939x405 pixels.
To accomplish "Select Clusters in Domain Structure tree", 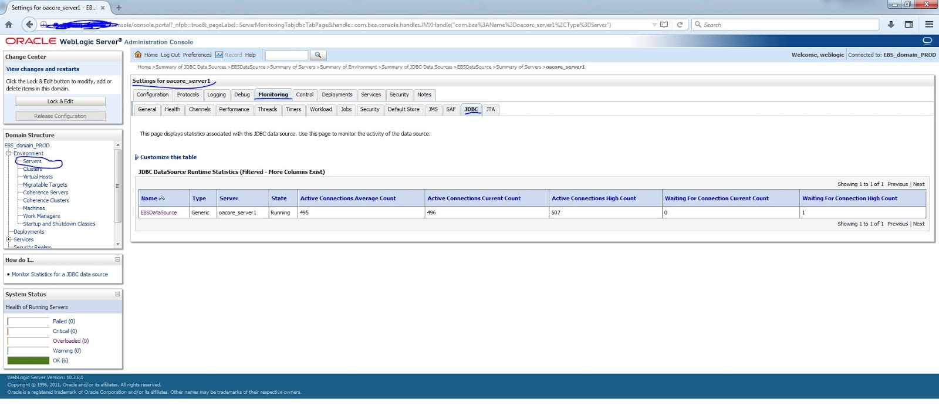I will 33,169.
